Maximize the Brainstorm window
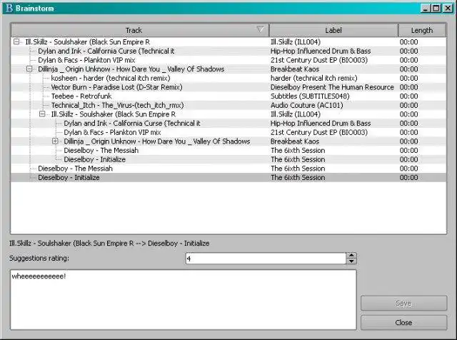 pyautogui.click(x=436, y=8)
